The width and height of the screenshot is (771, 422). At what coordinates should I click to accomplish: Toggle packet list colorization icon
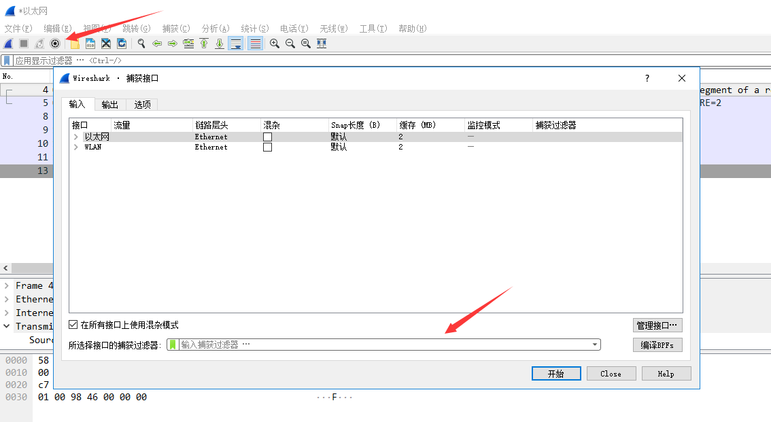coord(255,43)
